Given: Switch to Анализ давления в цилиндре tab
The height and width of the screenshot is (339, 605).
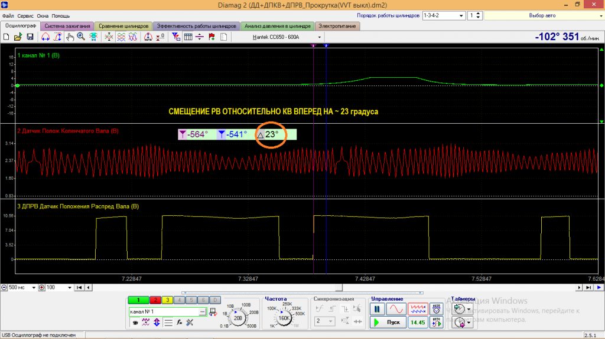Looking at the screenshot, I should coord(278,26).
